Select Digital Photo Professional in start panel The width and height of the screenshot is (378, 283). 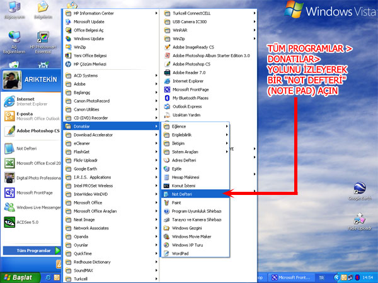click(31, 178)
